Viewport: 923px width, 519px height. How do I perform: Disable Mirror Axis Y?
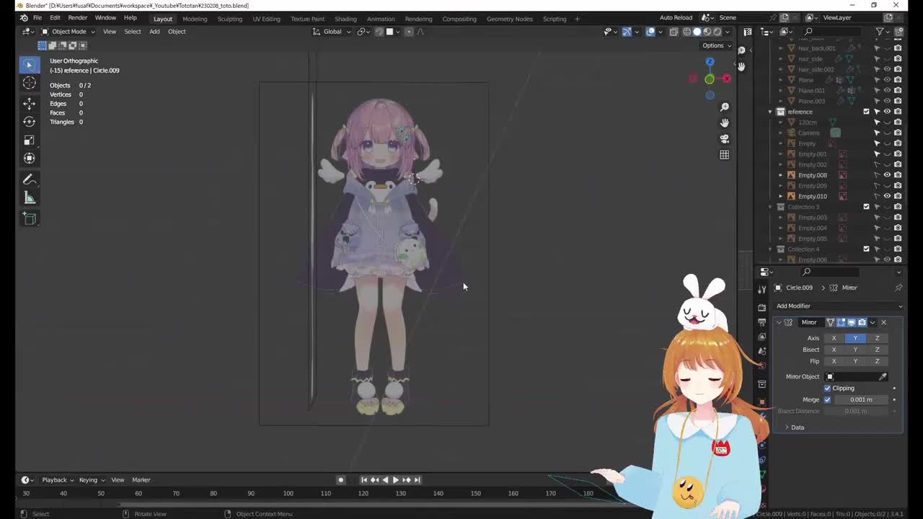coord(855,338)
